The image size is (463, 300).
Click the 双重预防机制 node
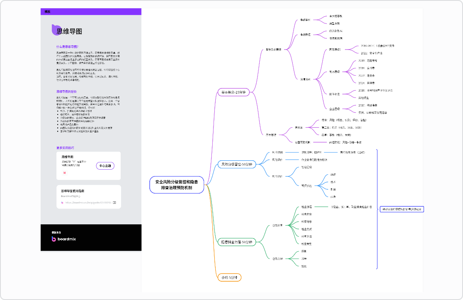click(303, 142)
